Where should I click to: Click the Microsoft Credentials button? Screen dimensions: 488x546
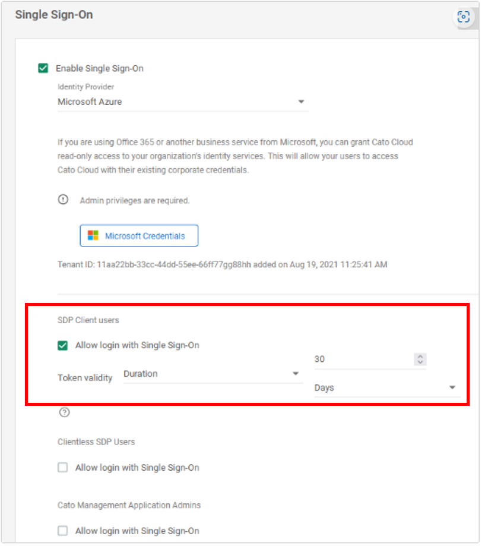pyautogui.click(x=139, y=236)
